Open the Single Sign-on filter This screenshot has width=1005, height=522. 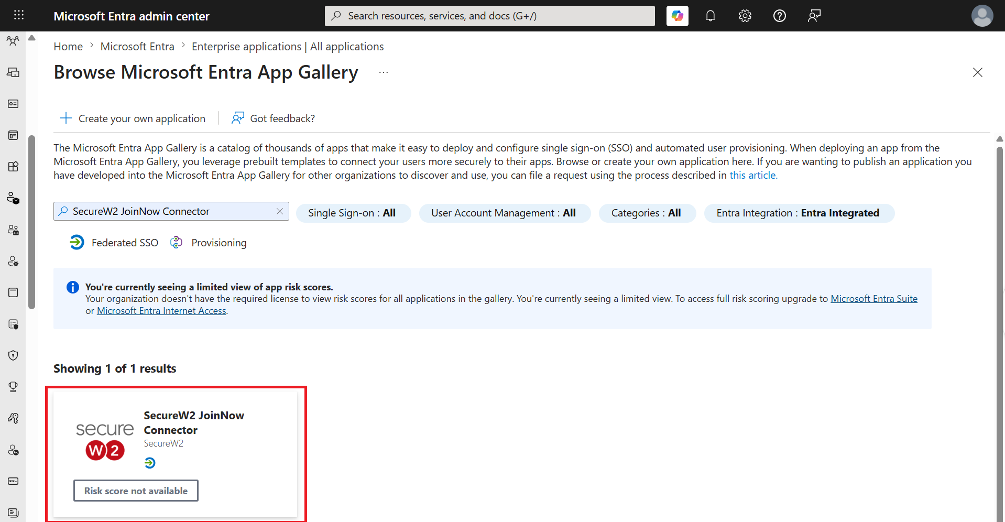(353, 213)
